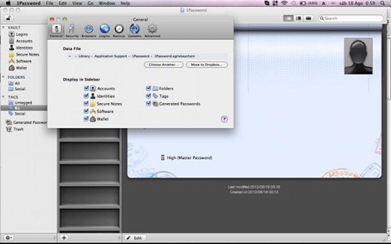Click the plus add item button

coord(64,238)
